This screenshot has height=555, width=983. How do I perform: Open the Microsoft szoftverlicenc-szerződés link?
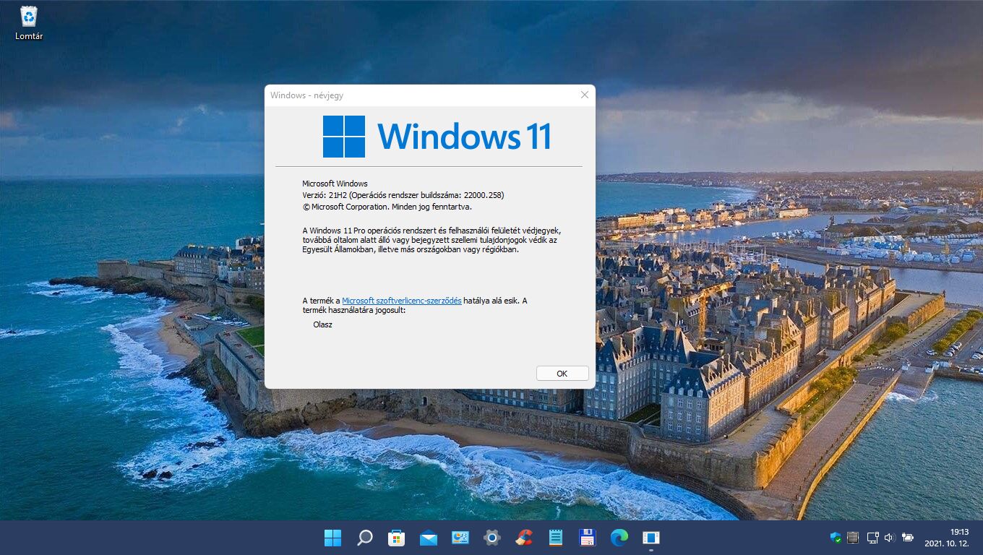click(x=402, y=301)
